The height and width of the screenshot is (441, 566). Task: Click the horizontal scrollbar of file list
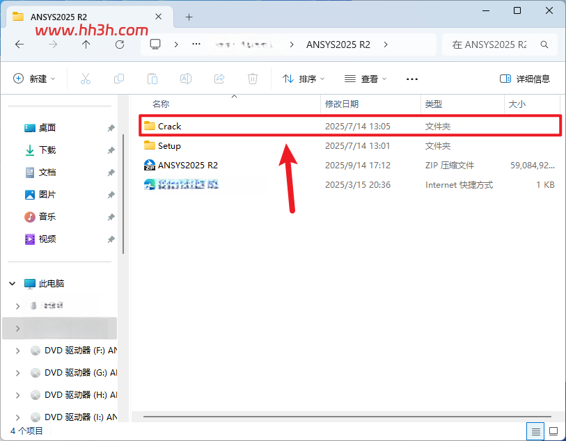pos(347,417)
